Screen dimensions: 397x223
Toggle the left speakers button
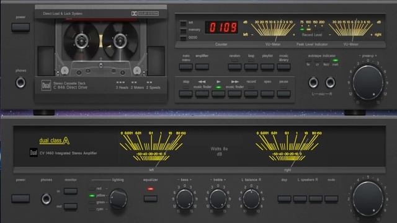300,199
